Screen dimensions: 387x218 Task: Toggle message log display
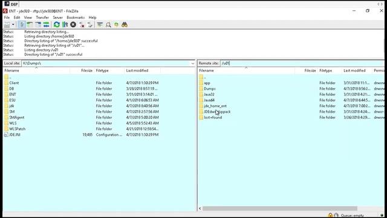(22, 24)
